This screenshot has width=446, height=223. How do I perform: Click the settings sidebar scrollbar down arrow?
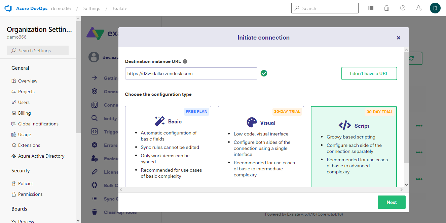(x=78, y=220)
